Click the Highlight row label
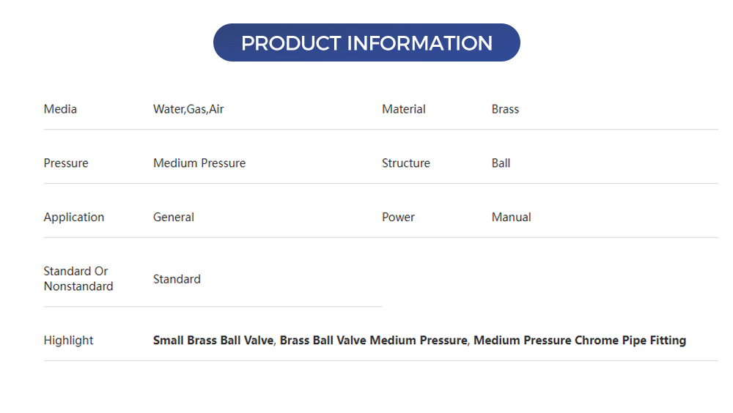 pos(69,341)
